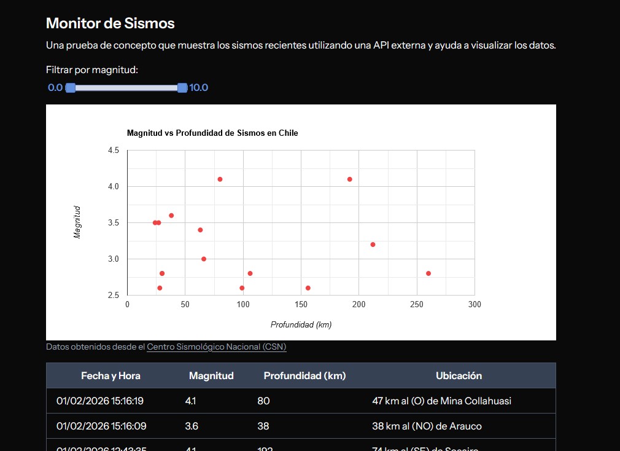Screen dimensions: 620x451
Task: Click the Ubicación column header
Action: pos(459,375)
